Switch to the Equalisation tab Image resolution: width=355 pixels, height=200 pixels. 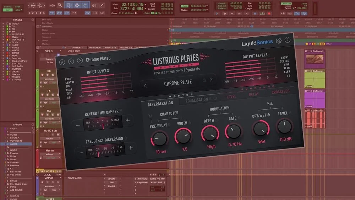click(x=197, y=100)
